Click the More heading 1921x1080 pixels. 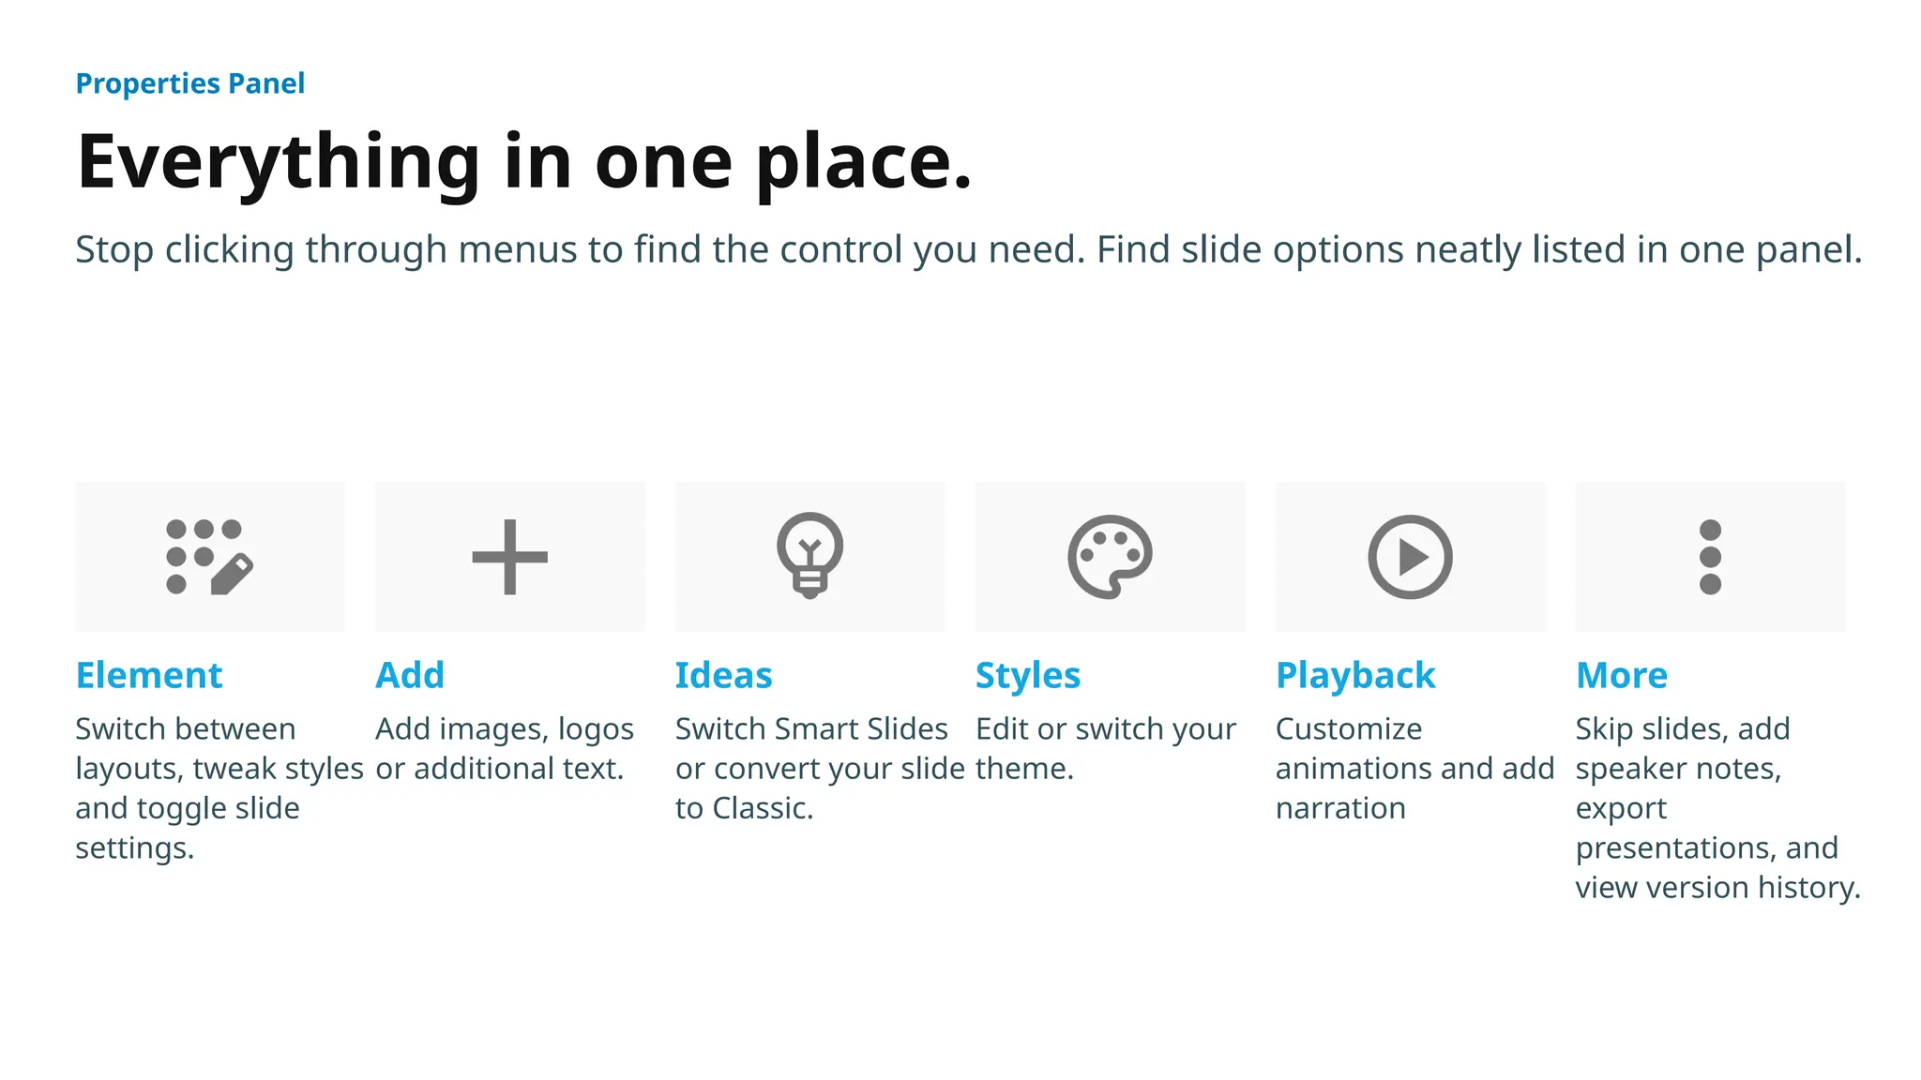(1622, 675)
